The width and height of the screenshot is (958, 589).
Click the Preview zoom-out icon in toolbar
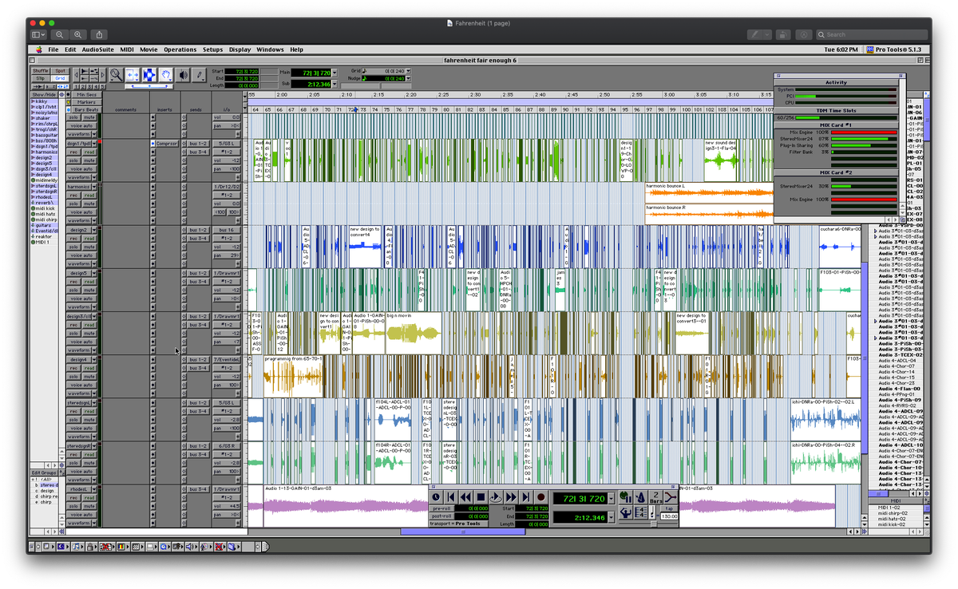tap(60, 34)
